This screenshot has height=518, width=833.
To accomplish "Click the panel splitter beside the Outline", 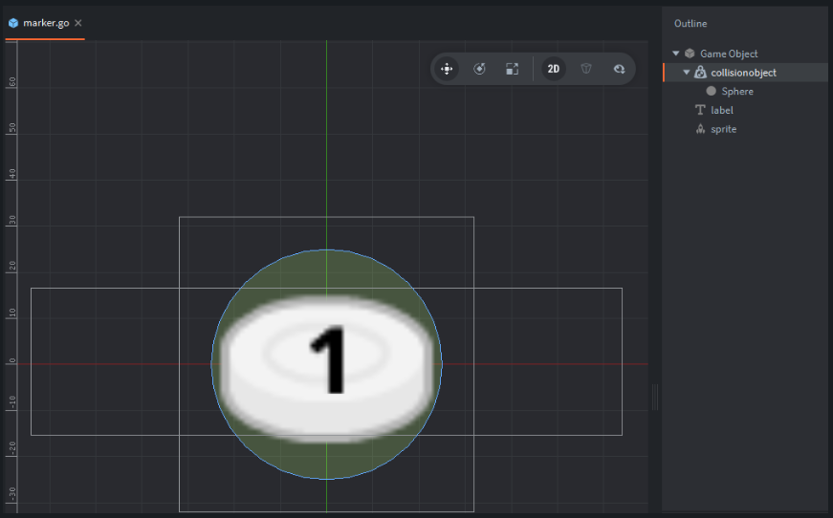I will [x=655, y=397].
